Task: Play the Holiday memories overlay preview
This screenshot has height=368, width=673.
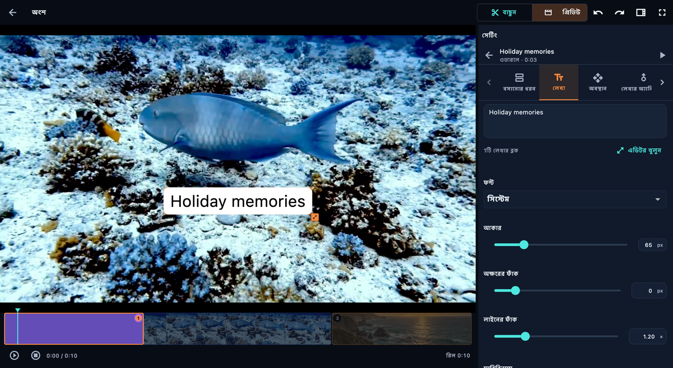Action: (x=662, y=55)
